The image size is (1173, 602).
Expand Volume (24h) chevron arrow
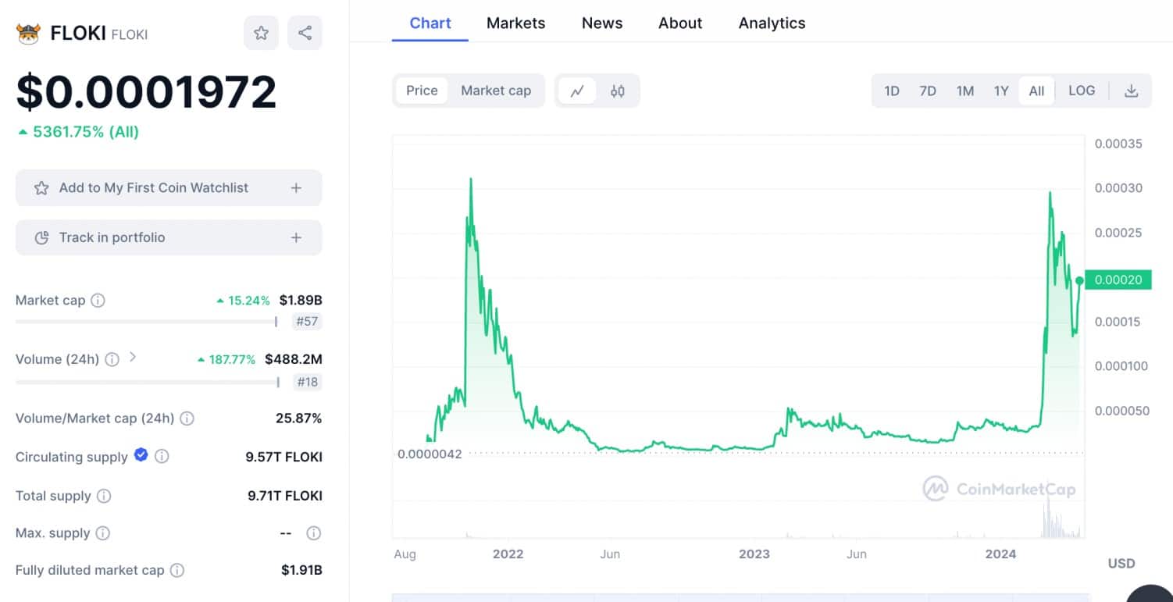pyautogui.click(x=133, y=357)
